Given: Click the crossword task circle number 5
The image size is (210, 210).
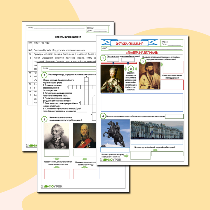Looking at the screenshot, I should point(44,76).
